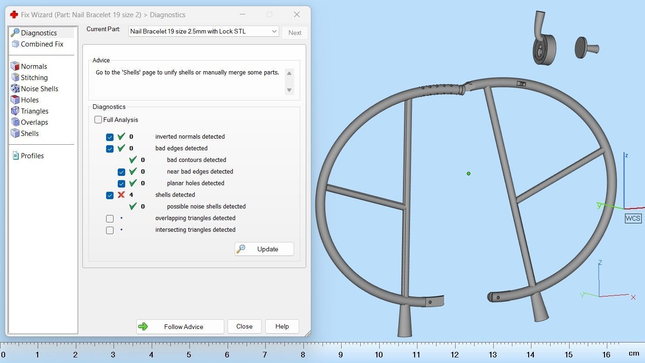Enable the Full Analysis checkbox
Image resolution: width=645 pixels, height=363 pixels.
click(98, 120)
